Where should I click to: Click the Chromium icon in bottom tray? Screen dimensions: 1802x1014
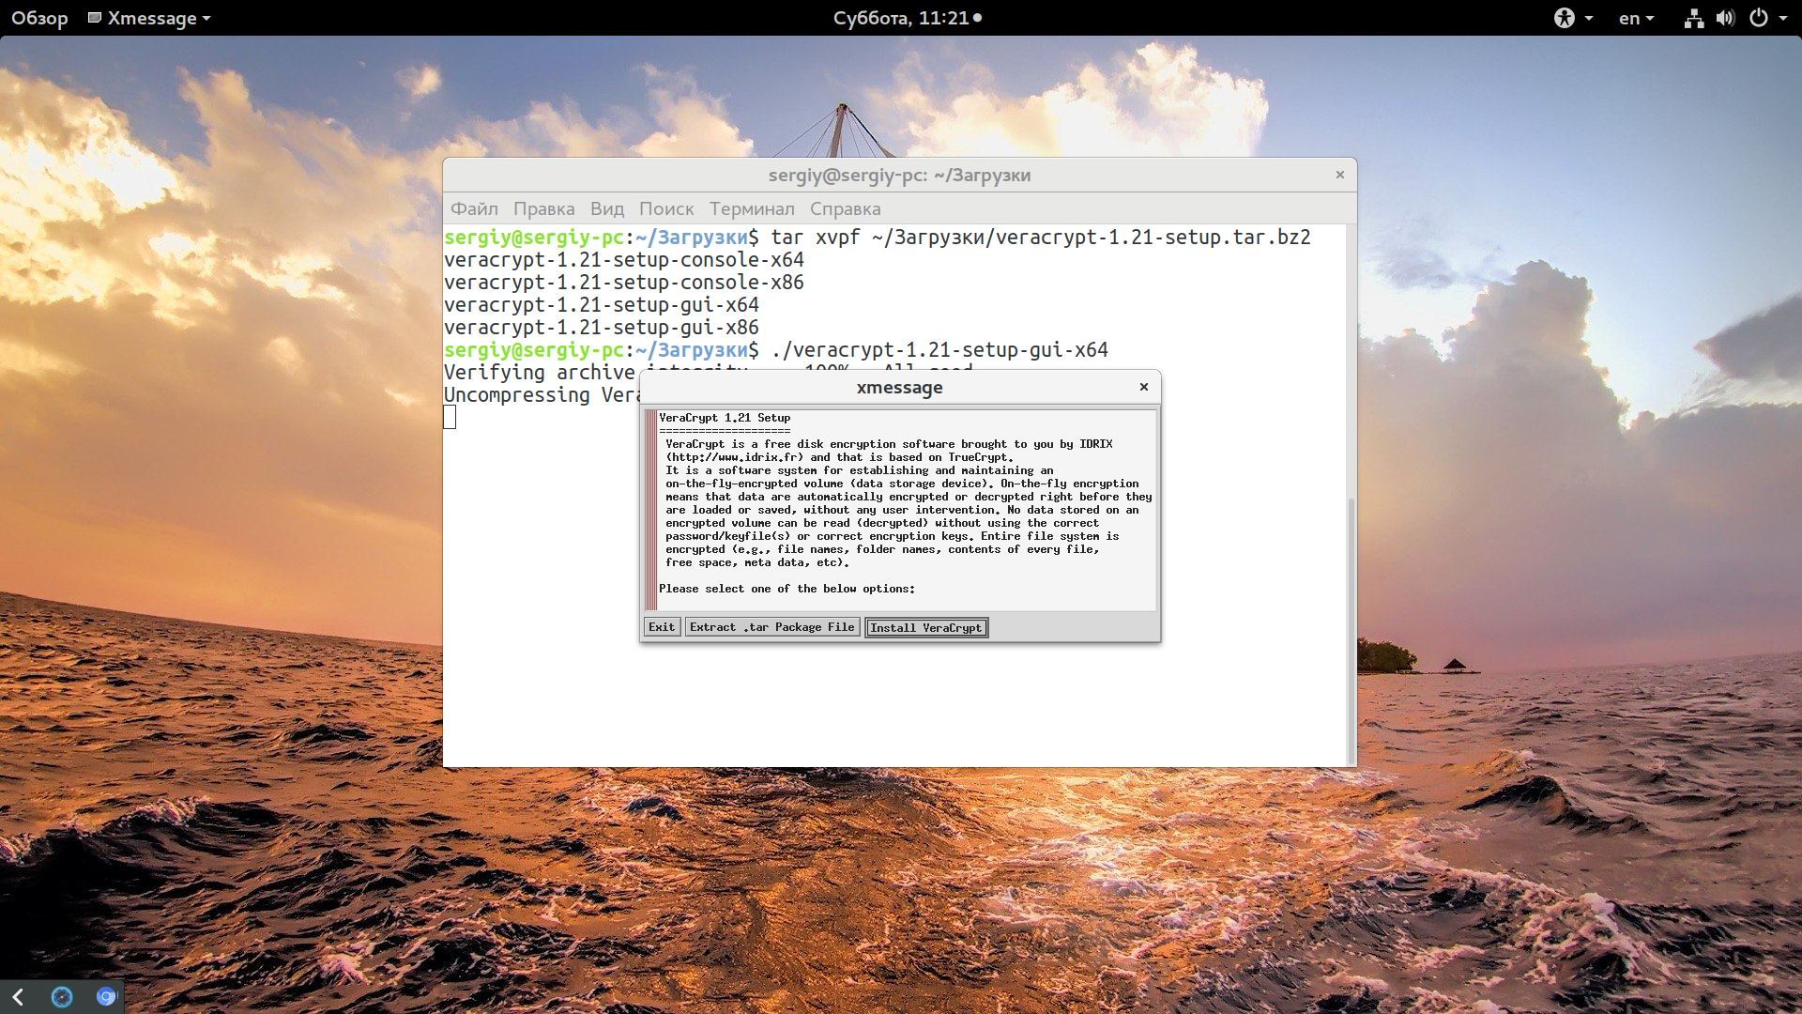pyautogui.click(x=106, y=997)
